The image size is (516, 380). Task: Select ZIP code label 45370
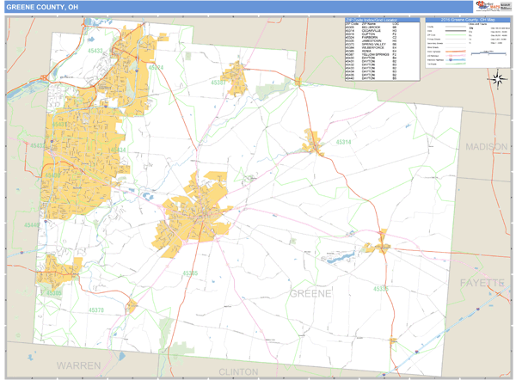click(96, 310)
